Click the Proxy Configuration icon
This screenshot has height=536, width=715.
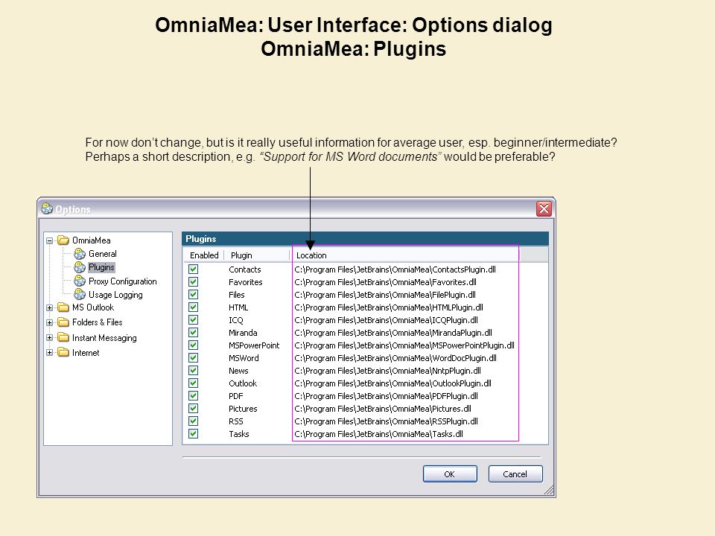tap(80, 281)
